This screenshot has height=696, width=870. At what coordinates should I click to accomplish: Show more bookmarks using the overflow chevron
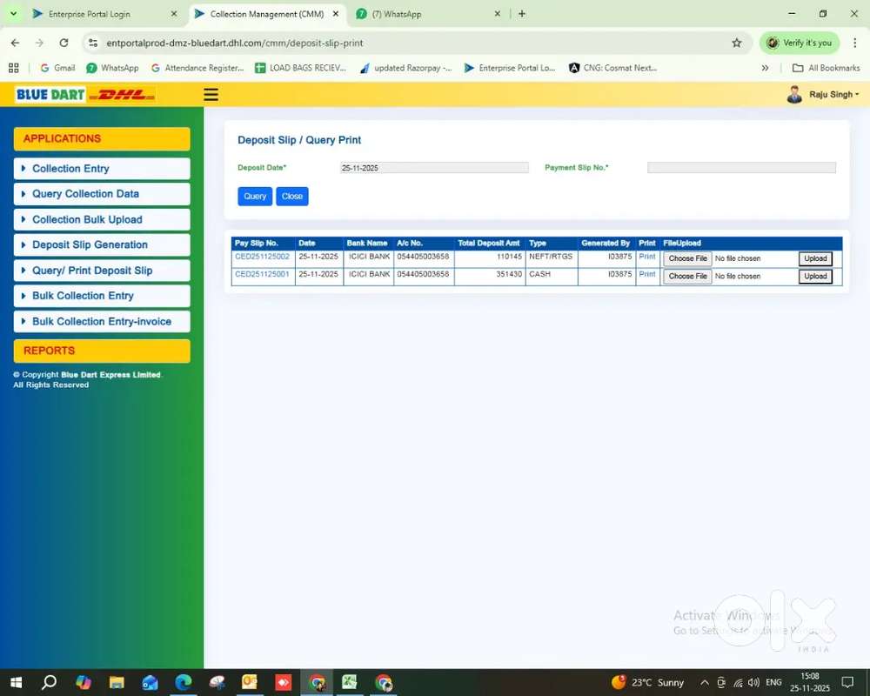pos(766,68)
